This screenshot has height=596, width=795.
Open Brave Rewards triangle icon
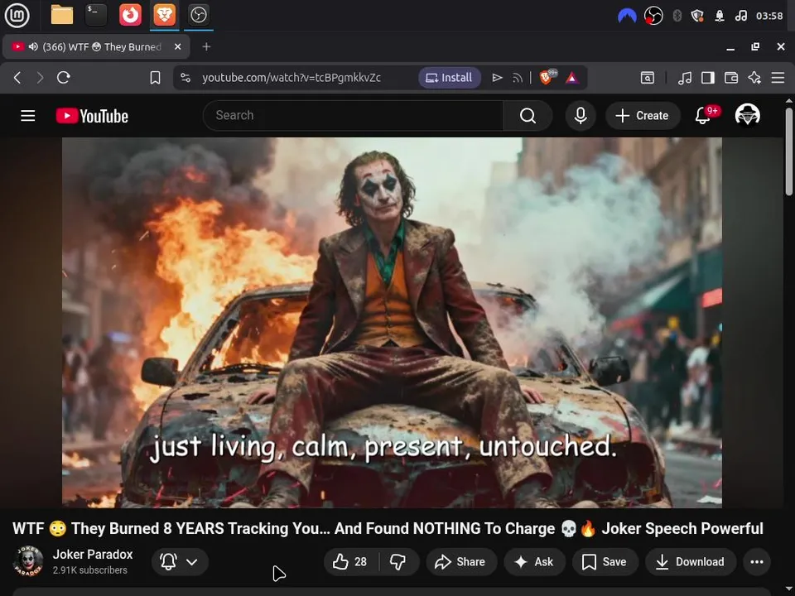(572, 78)
